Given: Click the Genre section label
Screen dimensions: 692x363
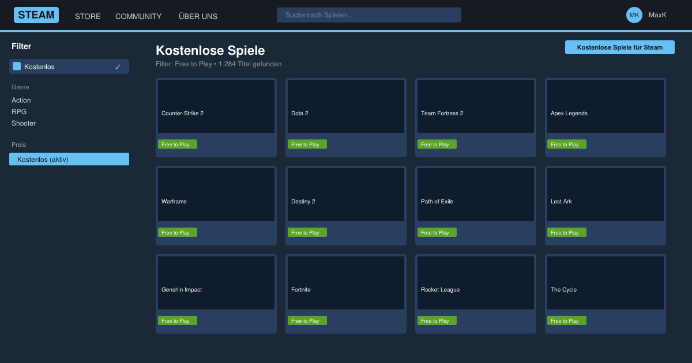Looking at the screenshot, I should point(20,87).
